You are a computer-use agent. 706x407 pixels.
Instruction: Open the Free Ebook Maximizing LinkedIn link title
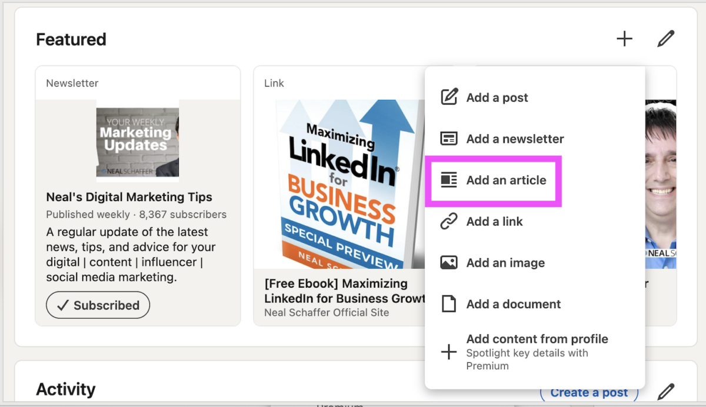[x=345, y=291]
